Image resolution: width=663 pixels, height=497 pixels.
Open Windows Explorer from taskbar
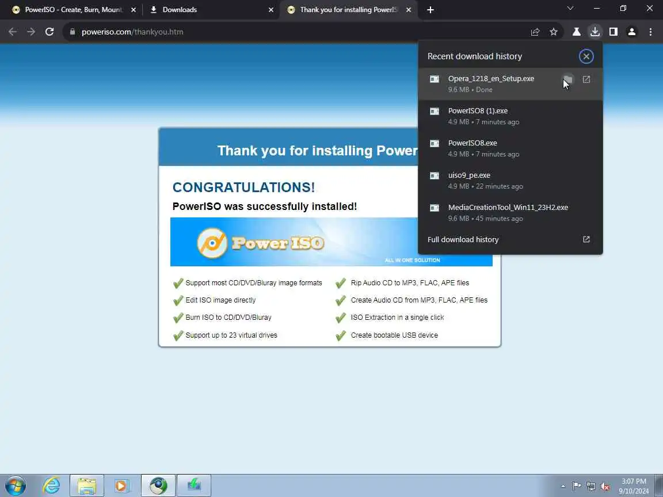coord(87,486)
